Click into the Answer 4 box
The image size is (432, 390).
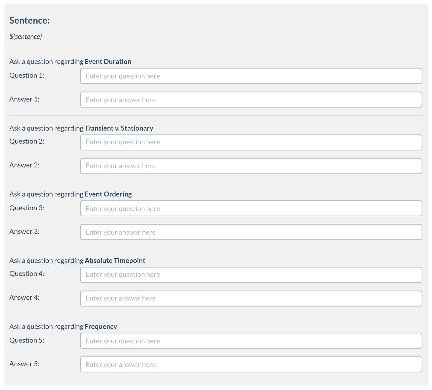251,298
